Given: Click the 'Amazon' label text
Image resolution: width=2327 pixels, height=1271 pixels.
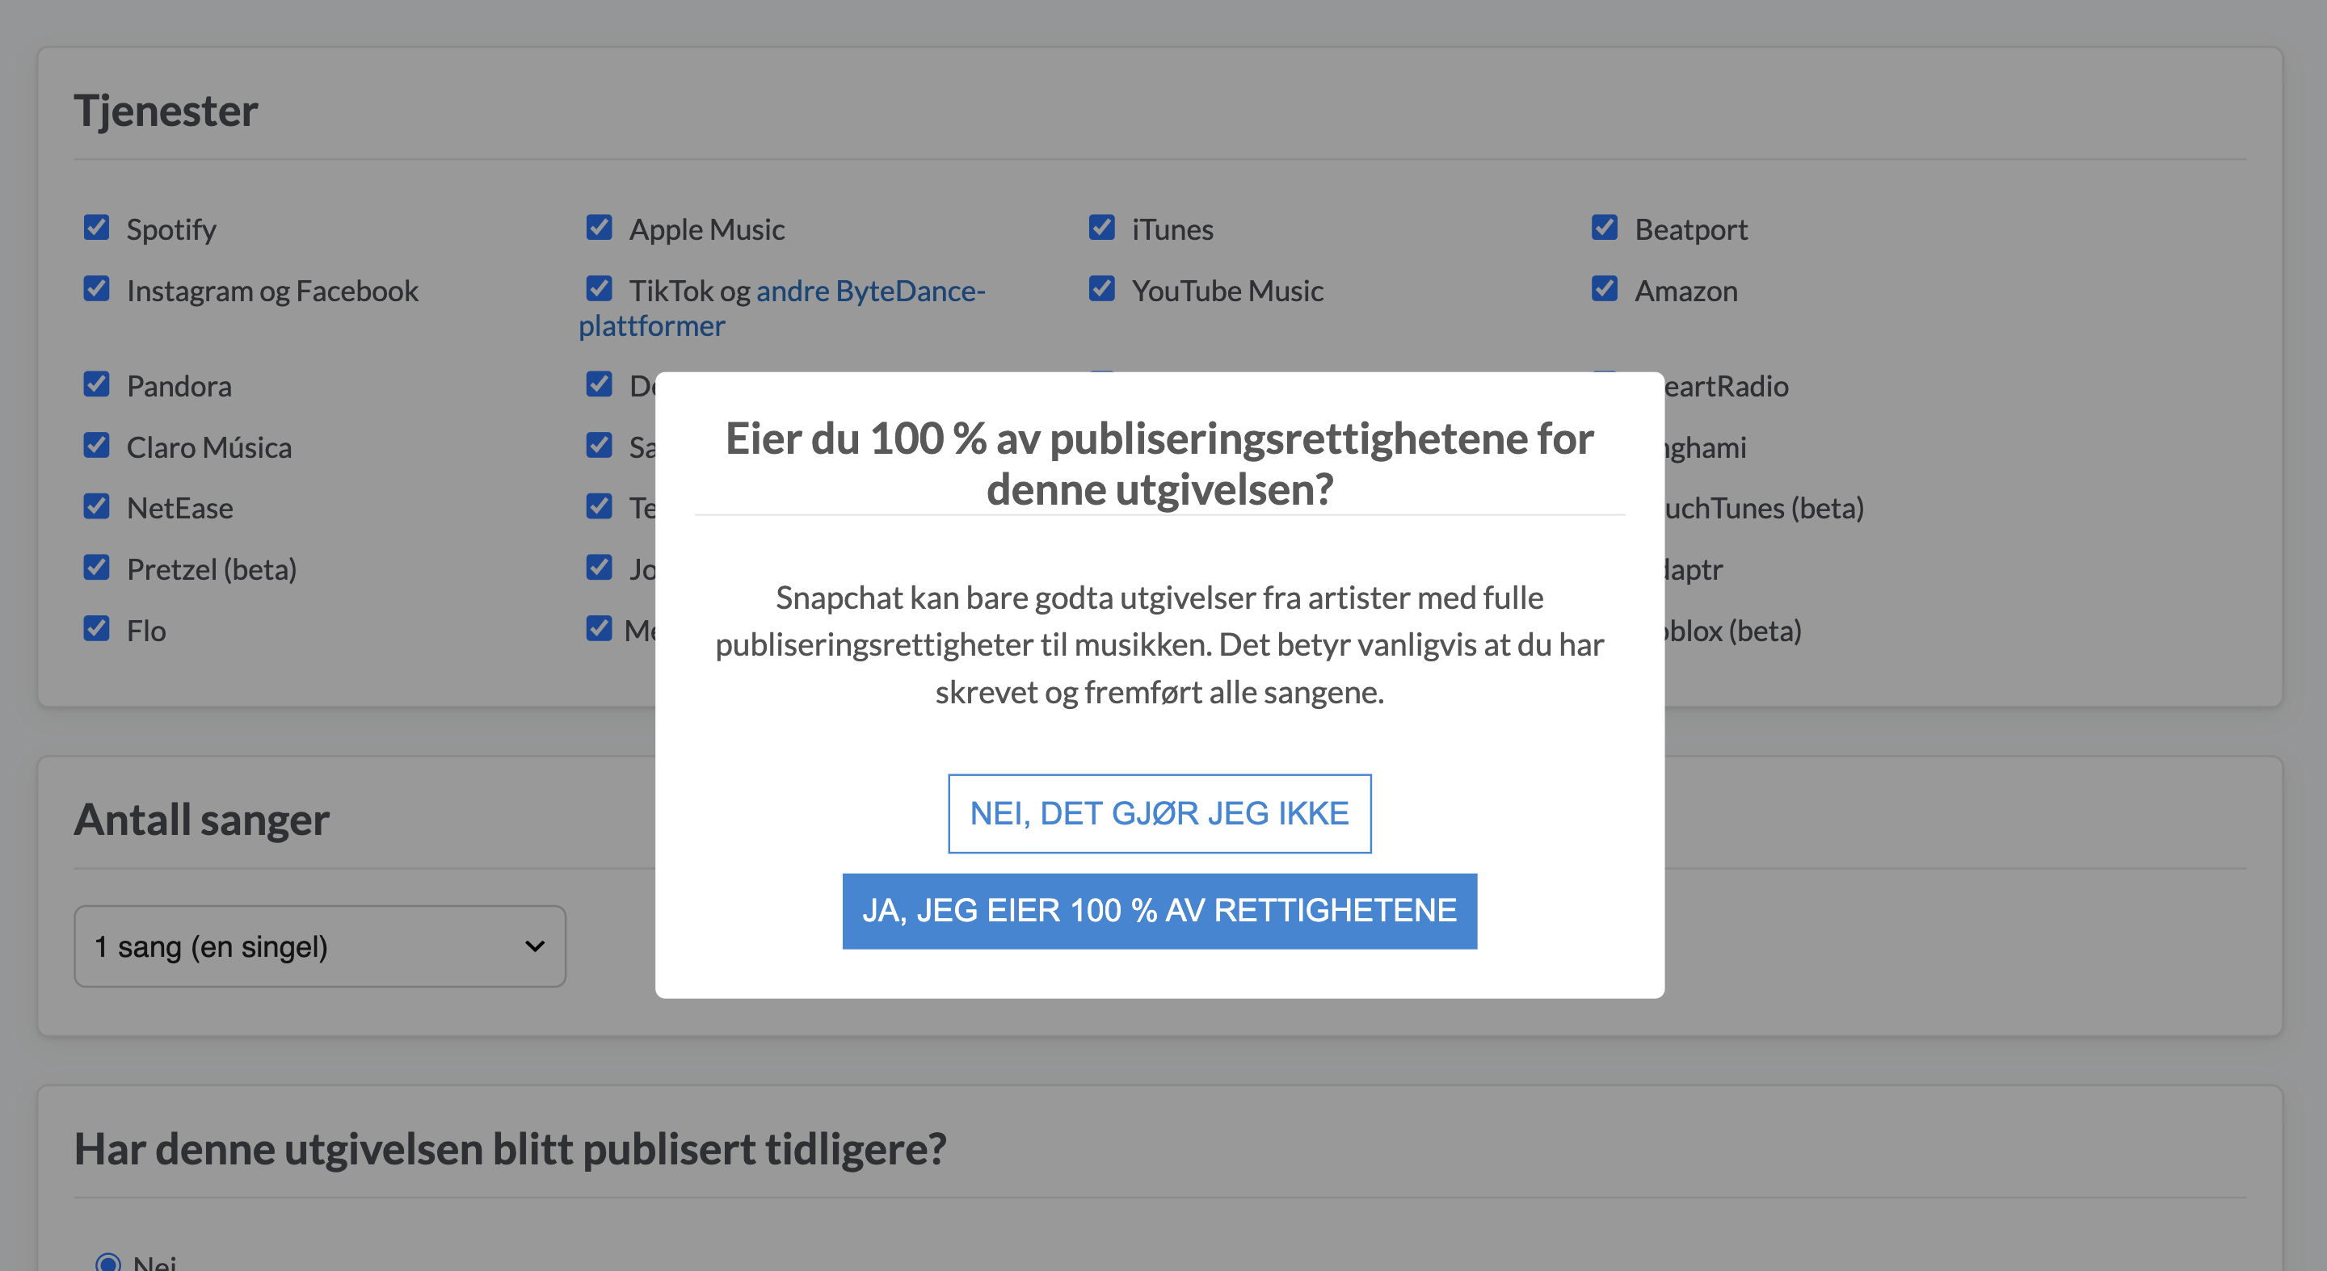Looking at the screenshot, I should (1685, 291).
